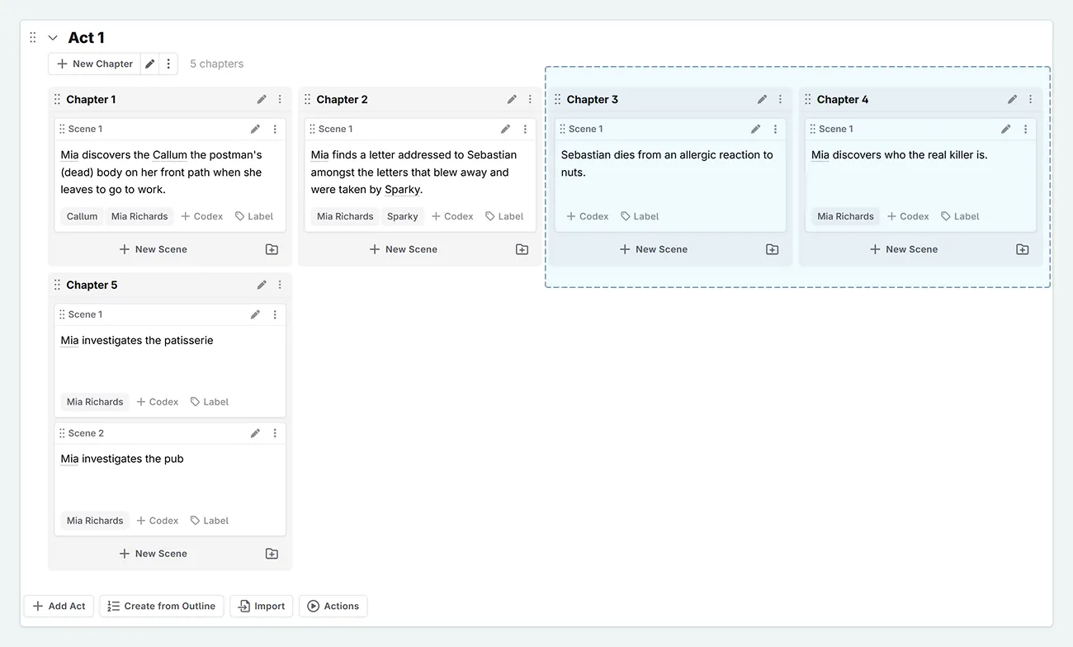Open the options menu for Scene 1 in Chapter 3

tap(775, 129)
